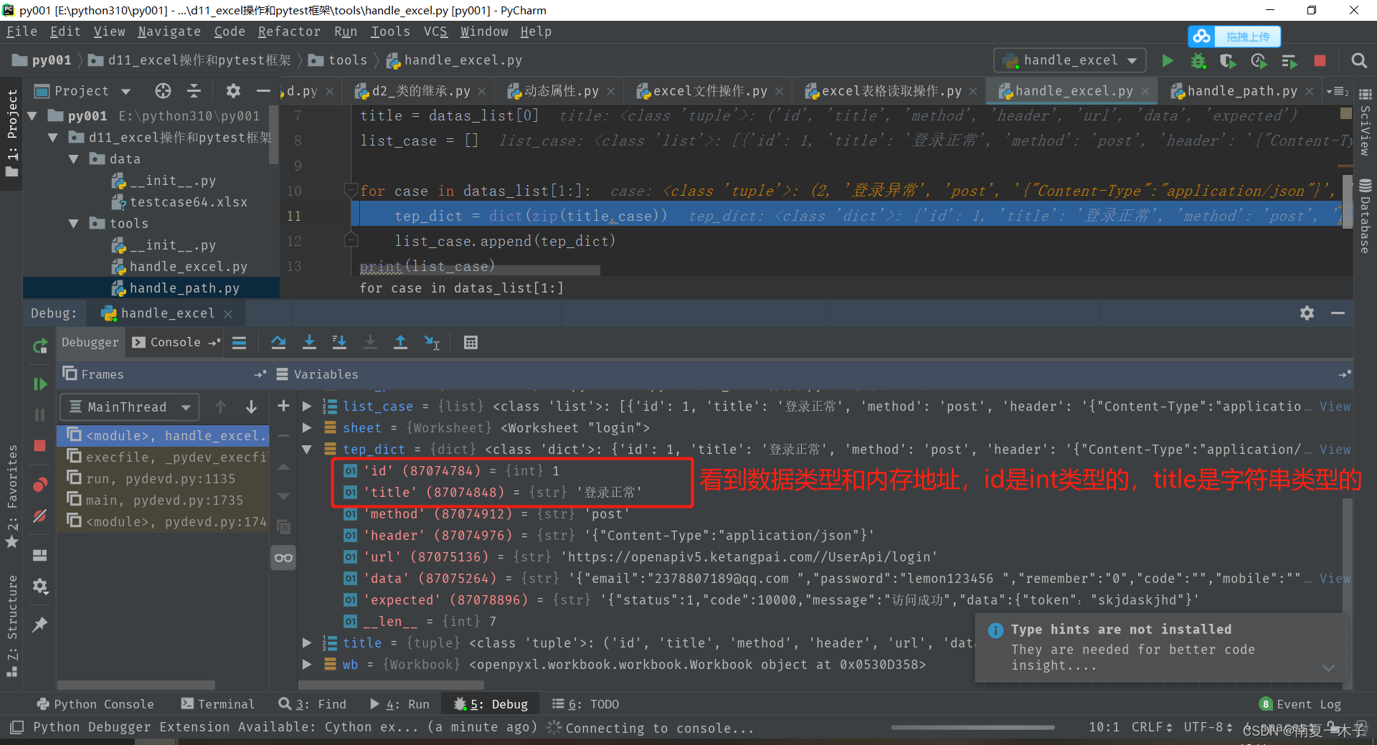Click UTF-8 encoding in status bar
This screenshot has width=1377, height=745.
point(1208,727)
